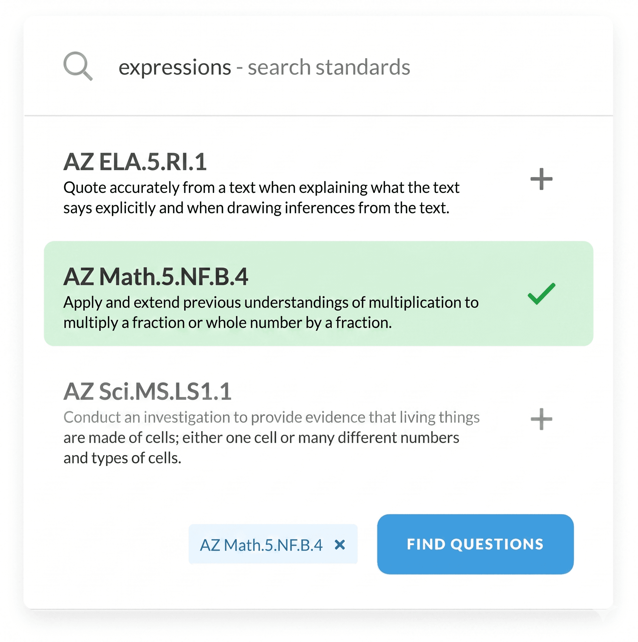The height and width of the screenshot is (642, 638).
Task: Click the magnifying glass search icon
Action: 78,66
